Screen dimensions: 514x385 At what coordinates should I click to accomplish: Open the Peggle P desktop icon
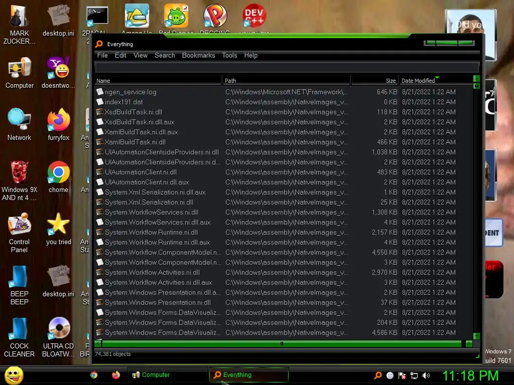point(215,16)
